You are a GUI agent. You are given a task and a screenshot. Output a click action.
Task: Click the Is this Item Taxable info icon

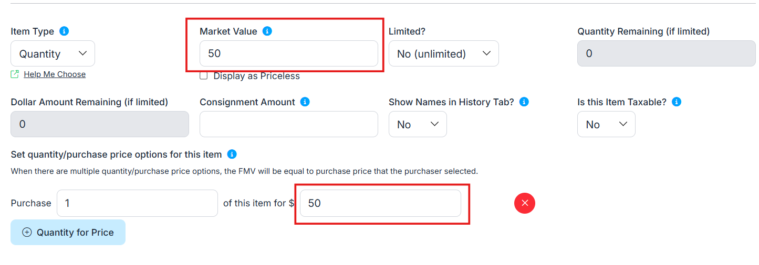tap(677, 102)
